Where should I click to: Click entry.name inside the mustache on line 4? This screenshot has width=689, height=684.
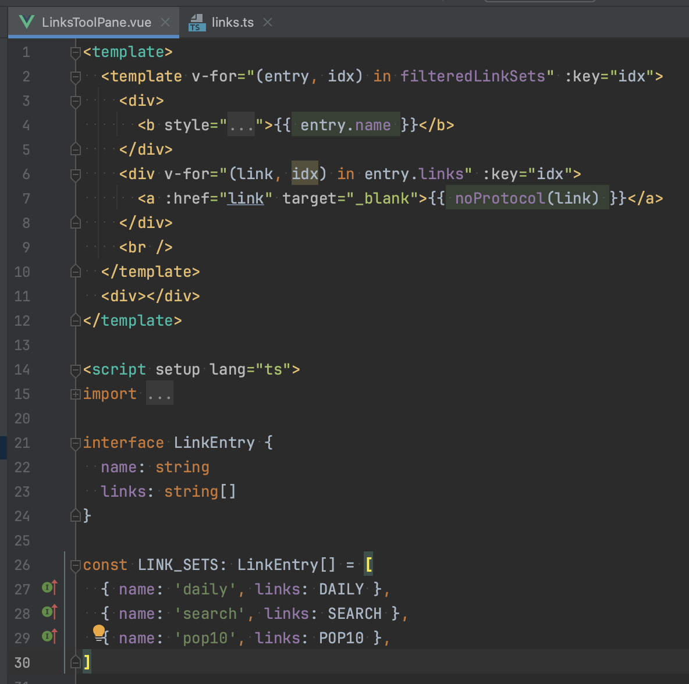coord(346,125)
